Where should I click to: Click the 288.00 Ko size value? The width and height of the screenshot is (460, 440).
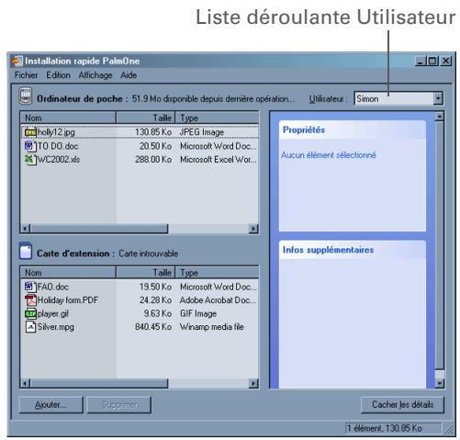pos(153,160)
